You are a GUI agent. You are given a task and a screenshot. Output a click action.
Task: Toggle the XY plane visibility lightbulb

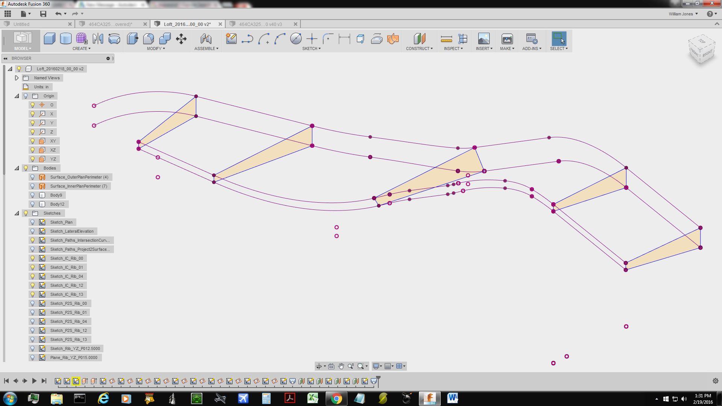click(x=32, y=141)
